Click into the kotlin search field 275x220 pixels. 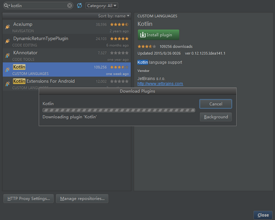pos(38,5)
